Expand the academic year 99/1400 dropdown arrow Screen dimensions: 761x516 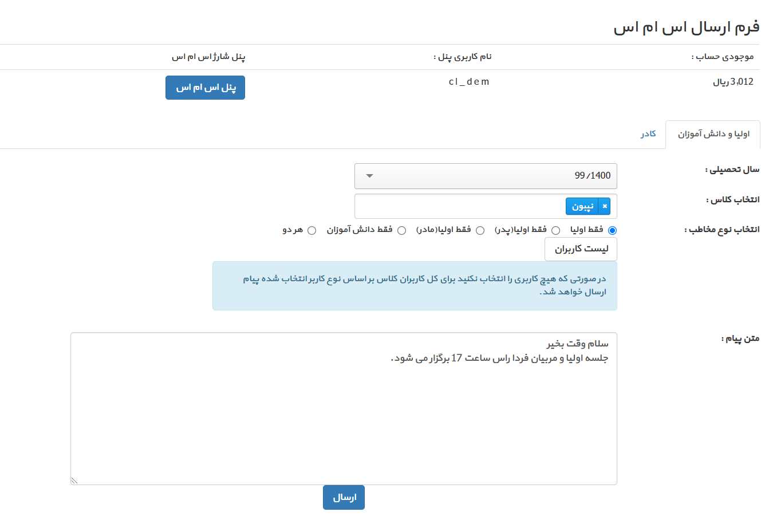pos(370,176)
